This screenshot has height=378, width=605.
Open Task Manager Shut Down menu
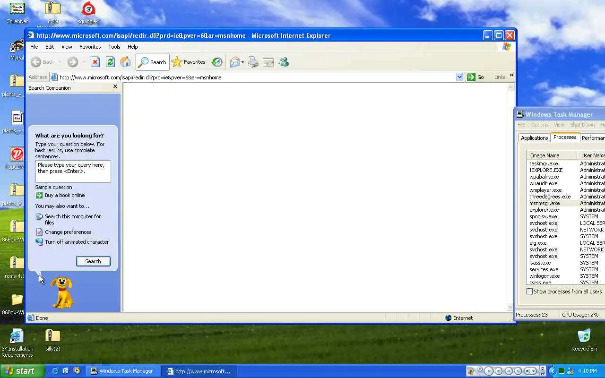point(582,125)
